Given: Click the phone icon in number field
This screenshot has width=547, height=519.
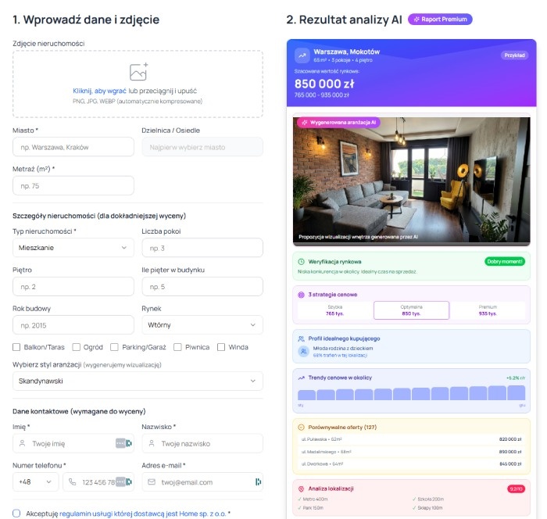Looking at the screenshot, I should (72, 481).
